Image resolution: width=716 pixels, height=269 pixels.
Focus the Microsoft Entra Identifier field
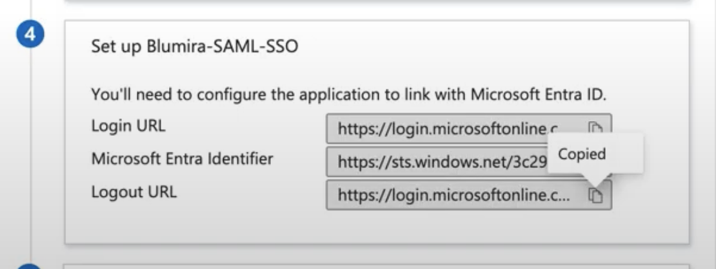pos(468,162)
